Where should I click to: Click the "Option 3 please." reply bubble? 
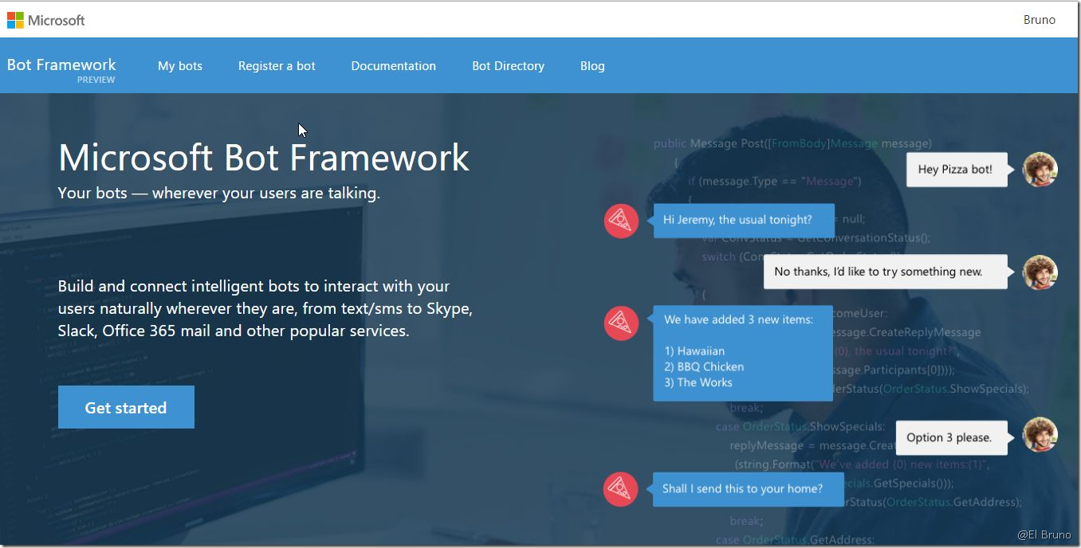pos(949,437)
